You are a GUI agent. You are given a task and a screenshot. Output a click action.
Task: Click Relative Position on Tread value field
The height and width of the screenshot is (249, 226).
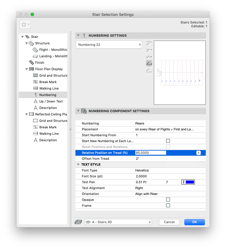tap(151, 153)
